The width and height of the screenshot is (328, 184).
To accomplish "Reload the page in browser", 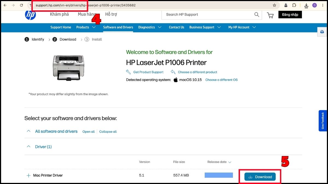I will click(21, 5).
